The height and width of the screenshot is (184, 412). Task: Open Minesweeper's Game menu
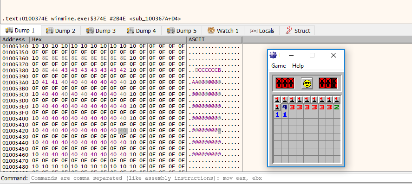(x=279, y=66)
